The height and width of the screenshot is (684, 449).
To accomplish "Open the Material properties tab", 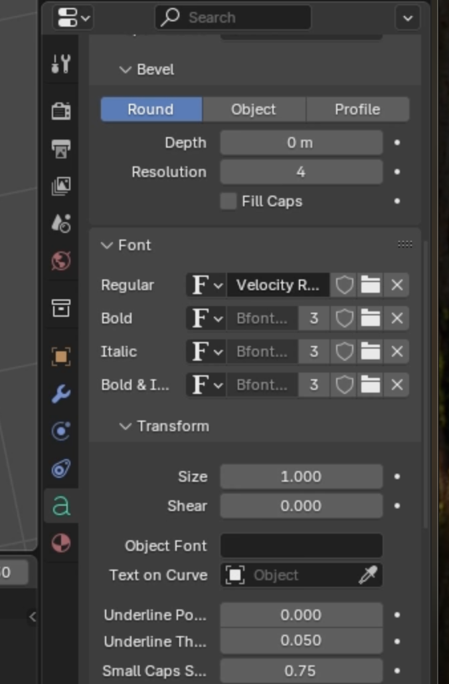I will [x=61, y=544].
